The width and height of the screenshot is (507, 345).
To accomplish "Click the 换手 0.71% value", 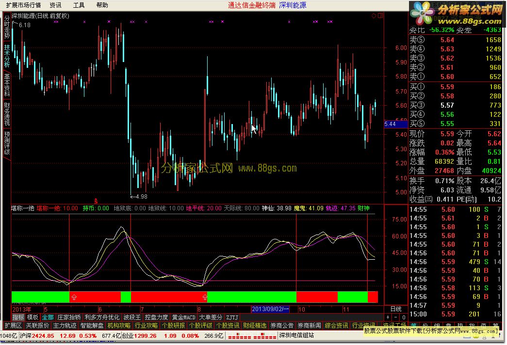I will 444,181.
